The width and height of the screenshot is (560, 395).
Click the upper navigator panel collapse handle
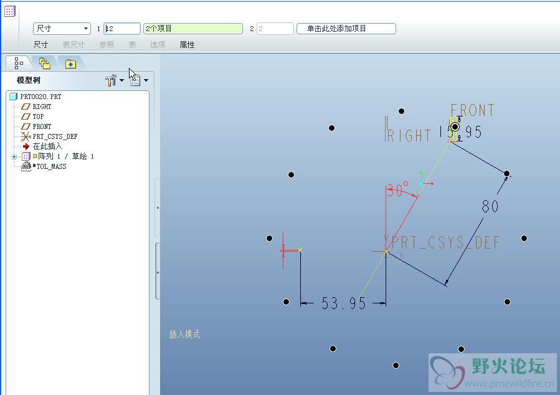point(157,207)
